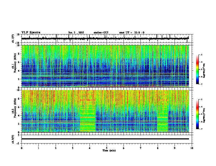
Task: Click the log(PSD) label beside ch.2 color bar
Action: coord(204,116)
